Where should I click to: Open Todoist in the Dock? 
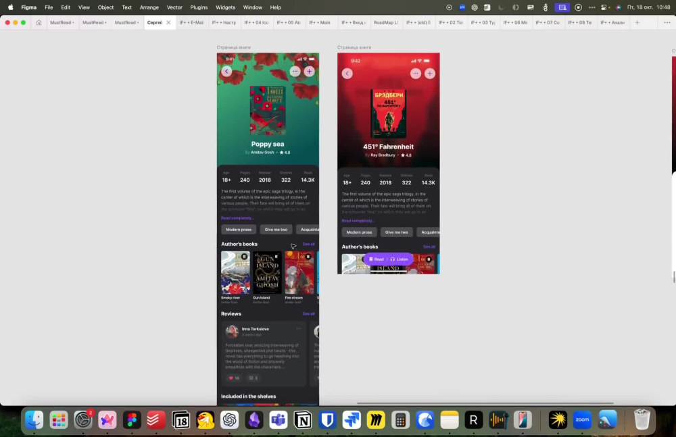[155, 419]
